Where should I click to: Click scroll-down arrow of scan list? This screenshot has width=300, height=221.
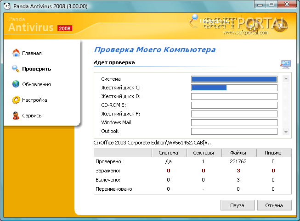(286, 132)
